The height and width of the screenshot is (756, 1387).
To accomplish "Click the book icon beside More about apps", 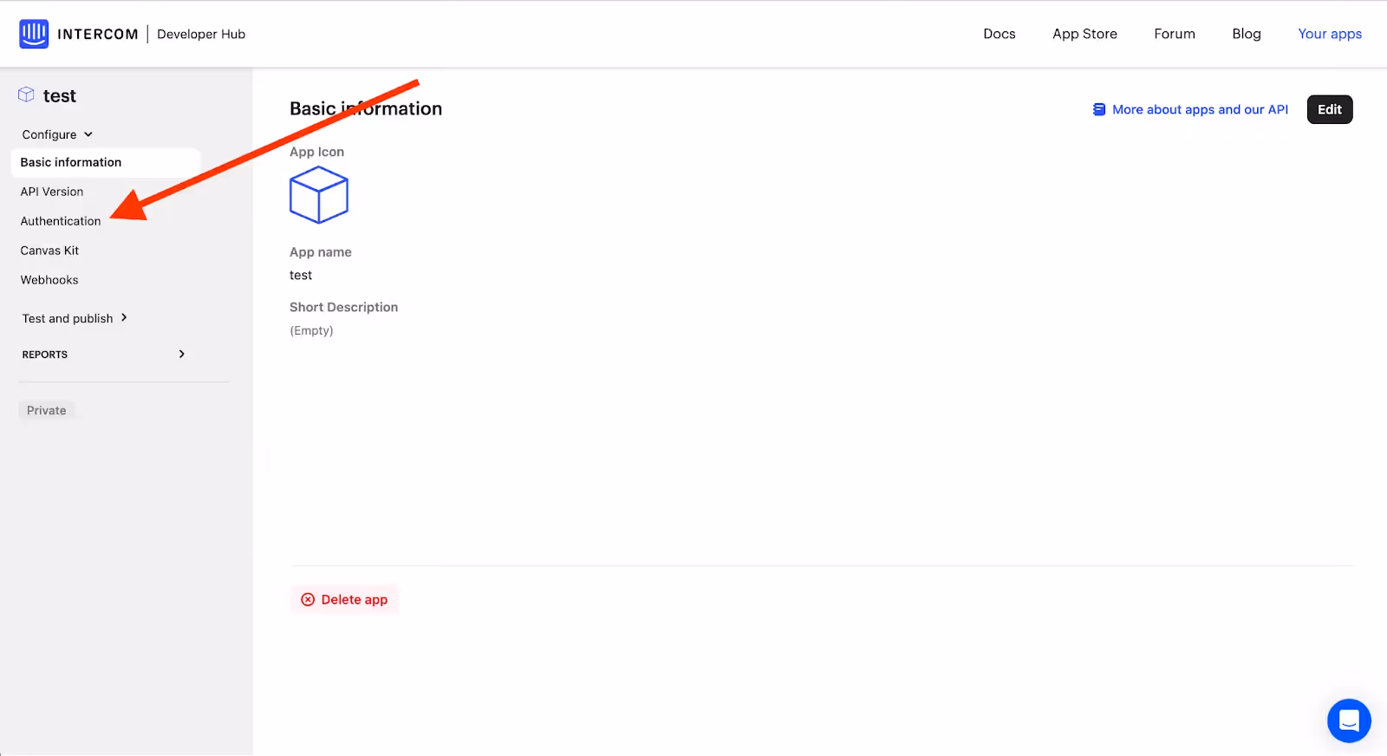I will coord(1099,109).
